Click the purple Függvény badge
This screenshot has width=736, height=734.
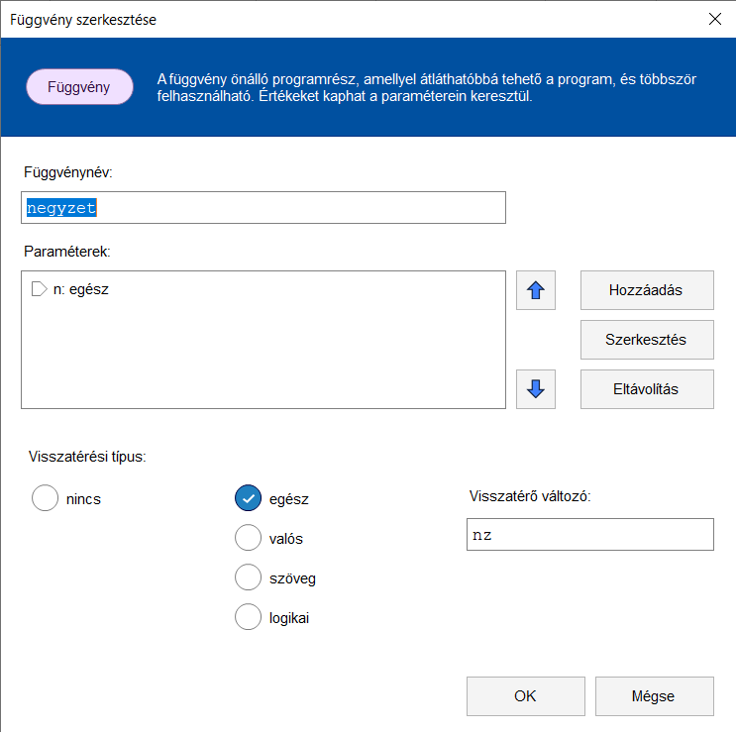point(79,87)
